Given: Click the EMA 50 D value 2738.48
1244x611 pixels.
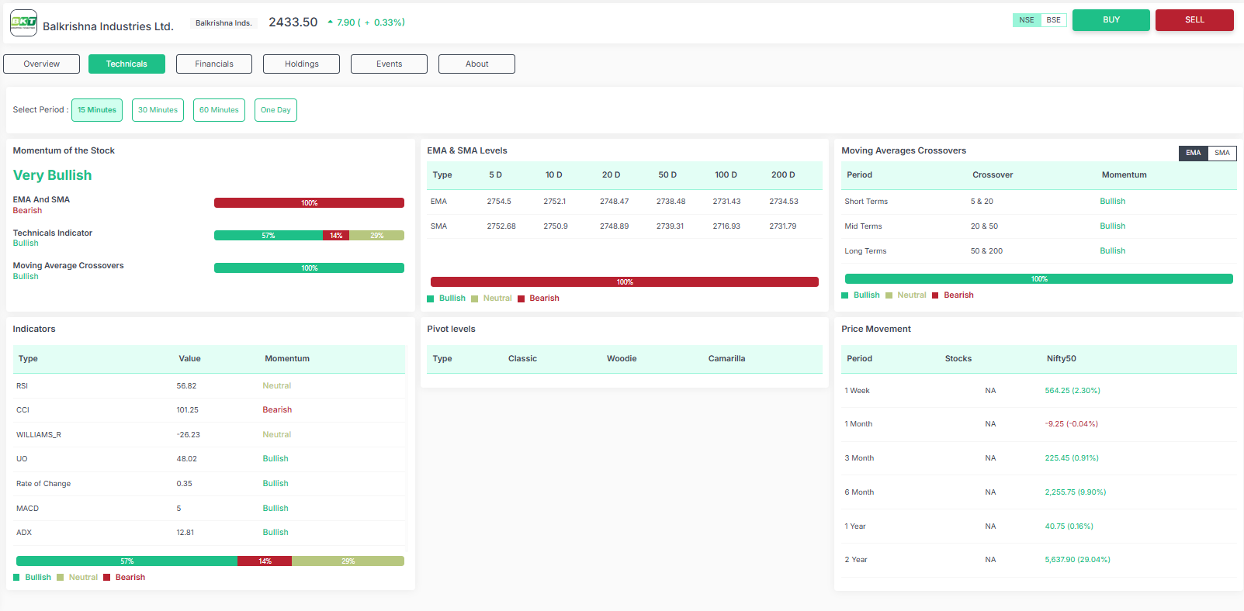Looking at the screenshot, I should 671,202.
